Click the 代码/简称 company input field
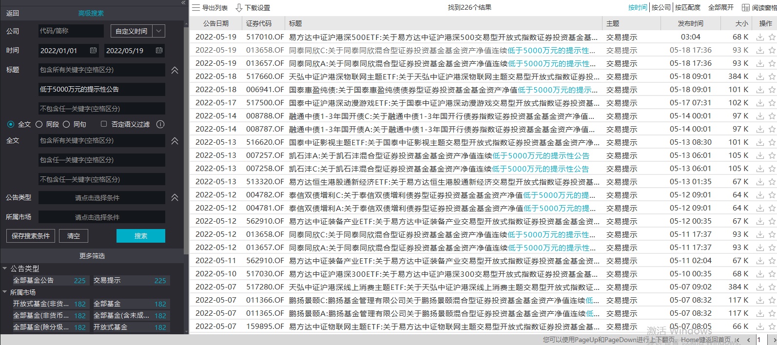This screenshot has height=345, width=777. (x=71, y=31)
